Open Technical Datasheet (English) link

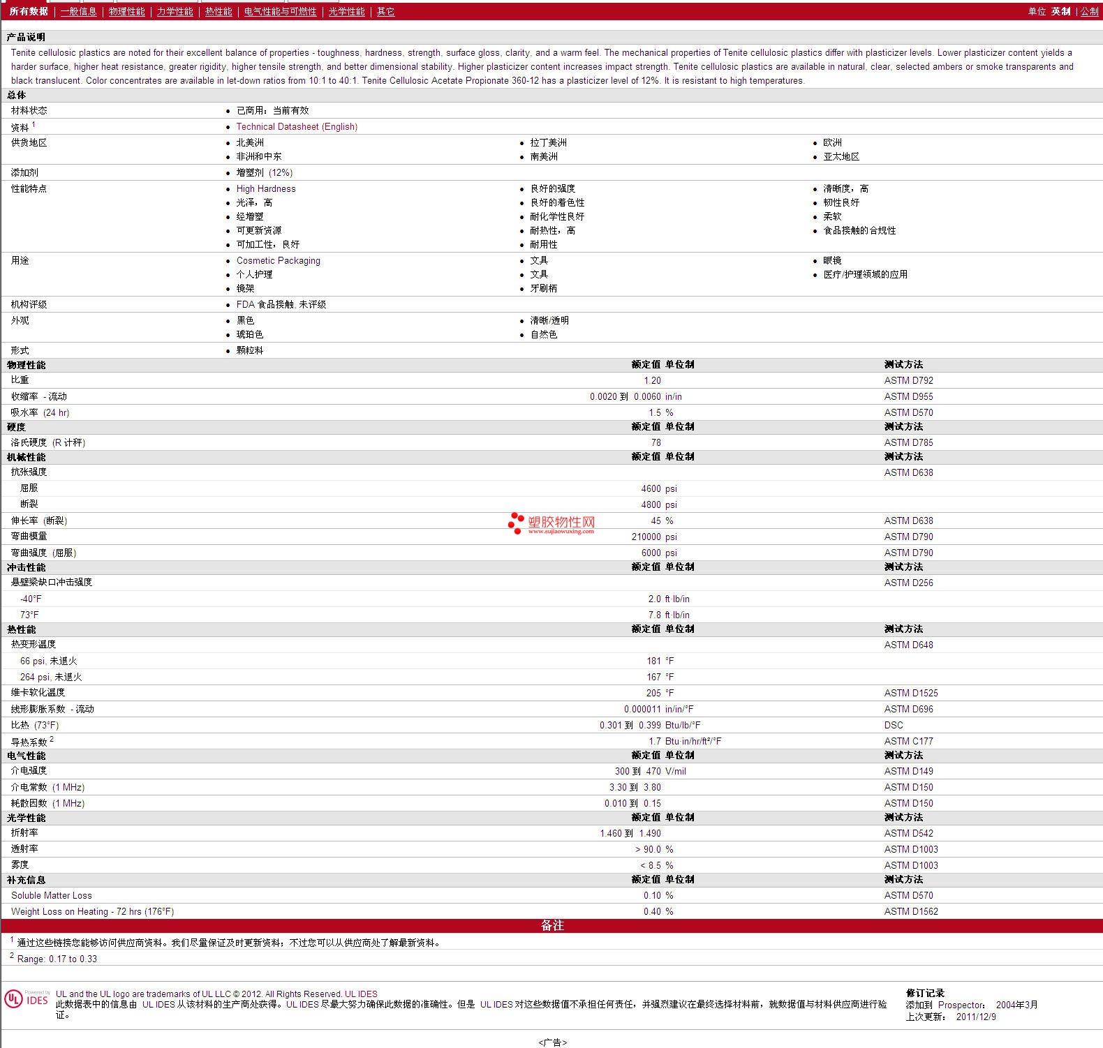[x=297, y=126]
